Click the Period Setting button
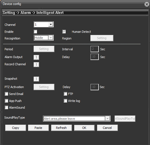This screenshot has height=145, width=150. pyautogui.click(x=44, y=49)
